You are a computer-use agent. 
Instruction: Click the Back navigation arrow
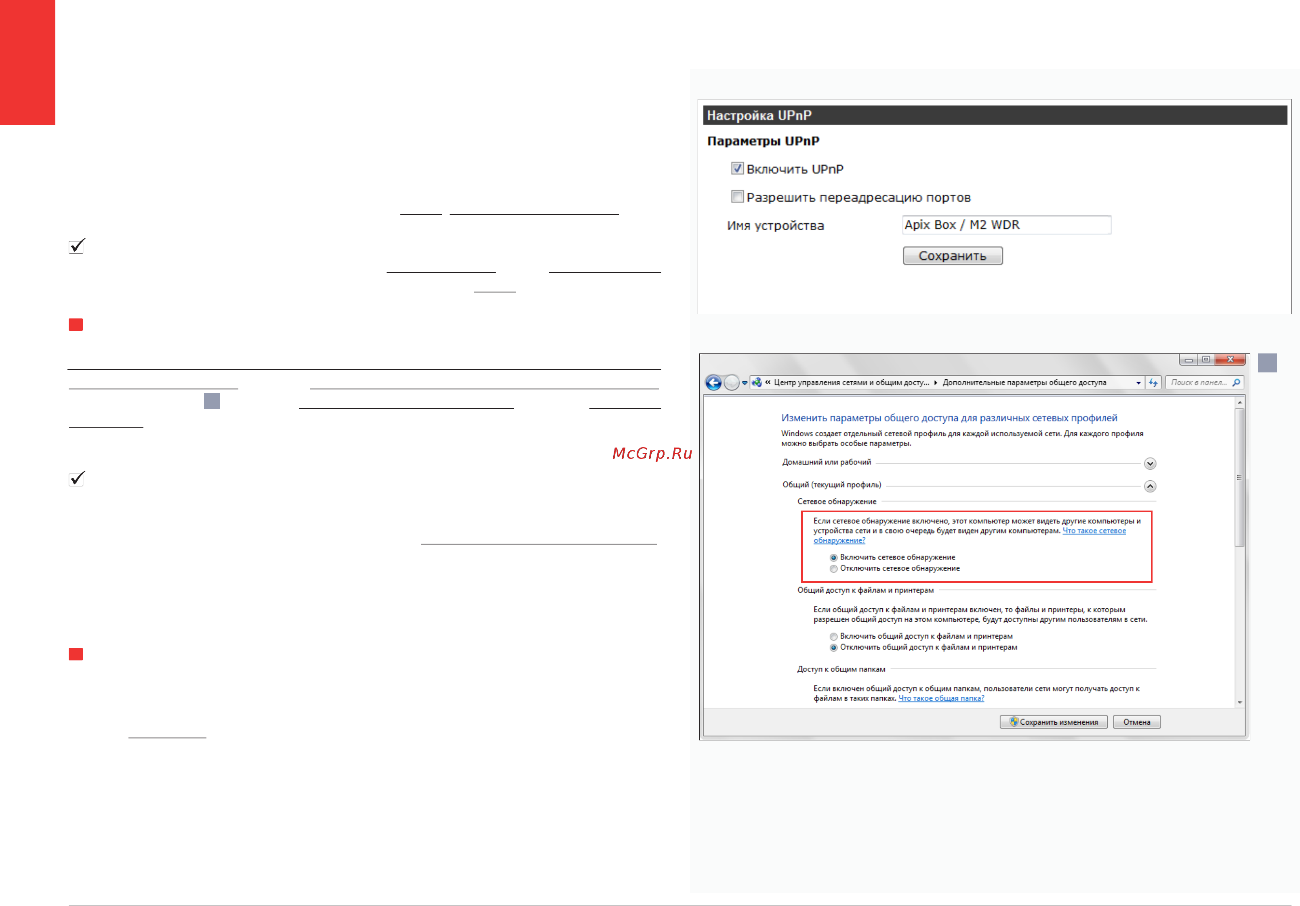click(713, 383)
